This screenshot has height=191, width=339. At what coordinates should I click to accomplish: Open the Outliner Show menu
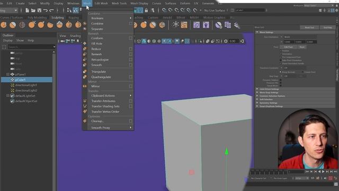coord(20,40)
